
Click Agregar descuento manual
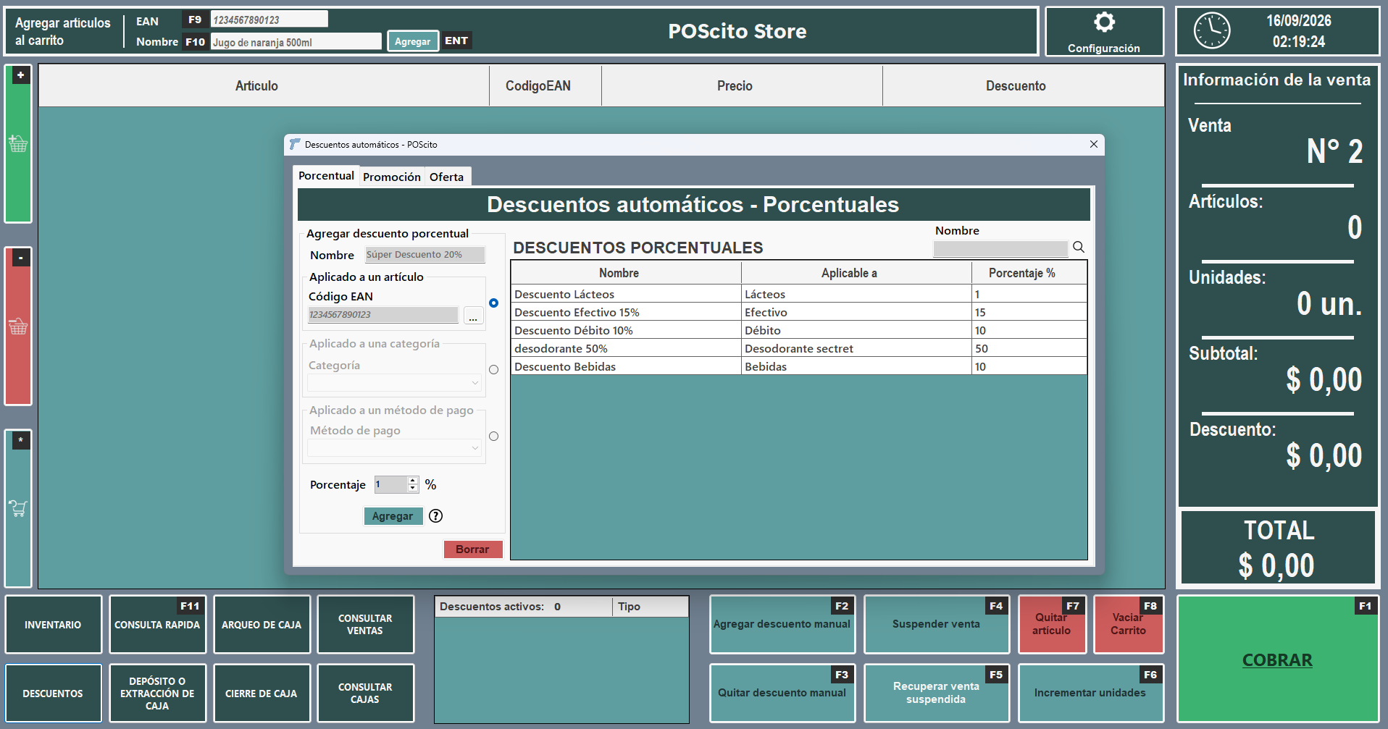point(782,625)
